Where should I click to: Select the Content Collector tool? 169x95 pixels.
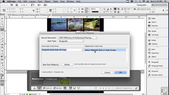click(2, 30)
